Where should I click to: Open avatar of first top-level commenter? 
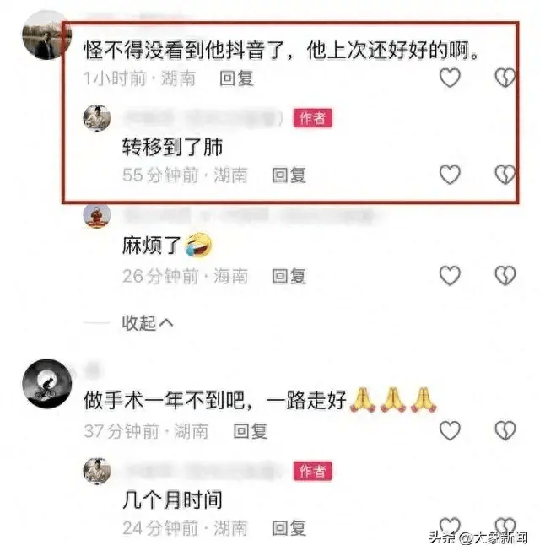(x=46, y=35)
